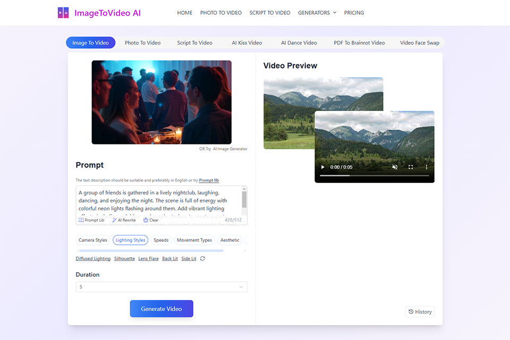Select Lighting Styles category chip
This screenshot has height=340, width=510.
131,240
